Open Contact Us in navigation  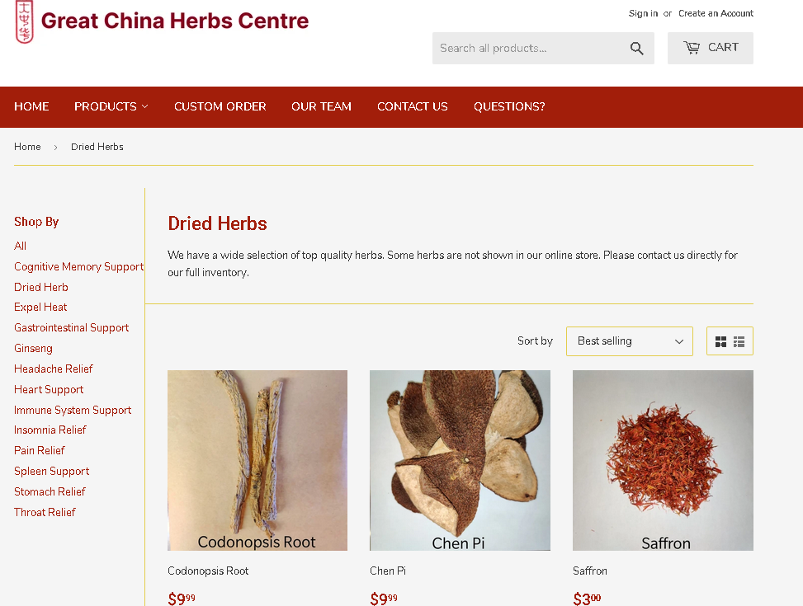(413, 106)
